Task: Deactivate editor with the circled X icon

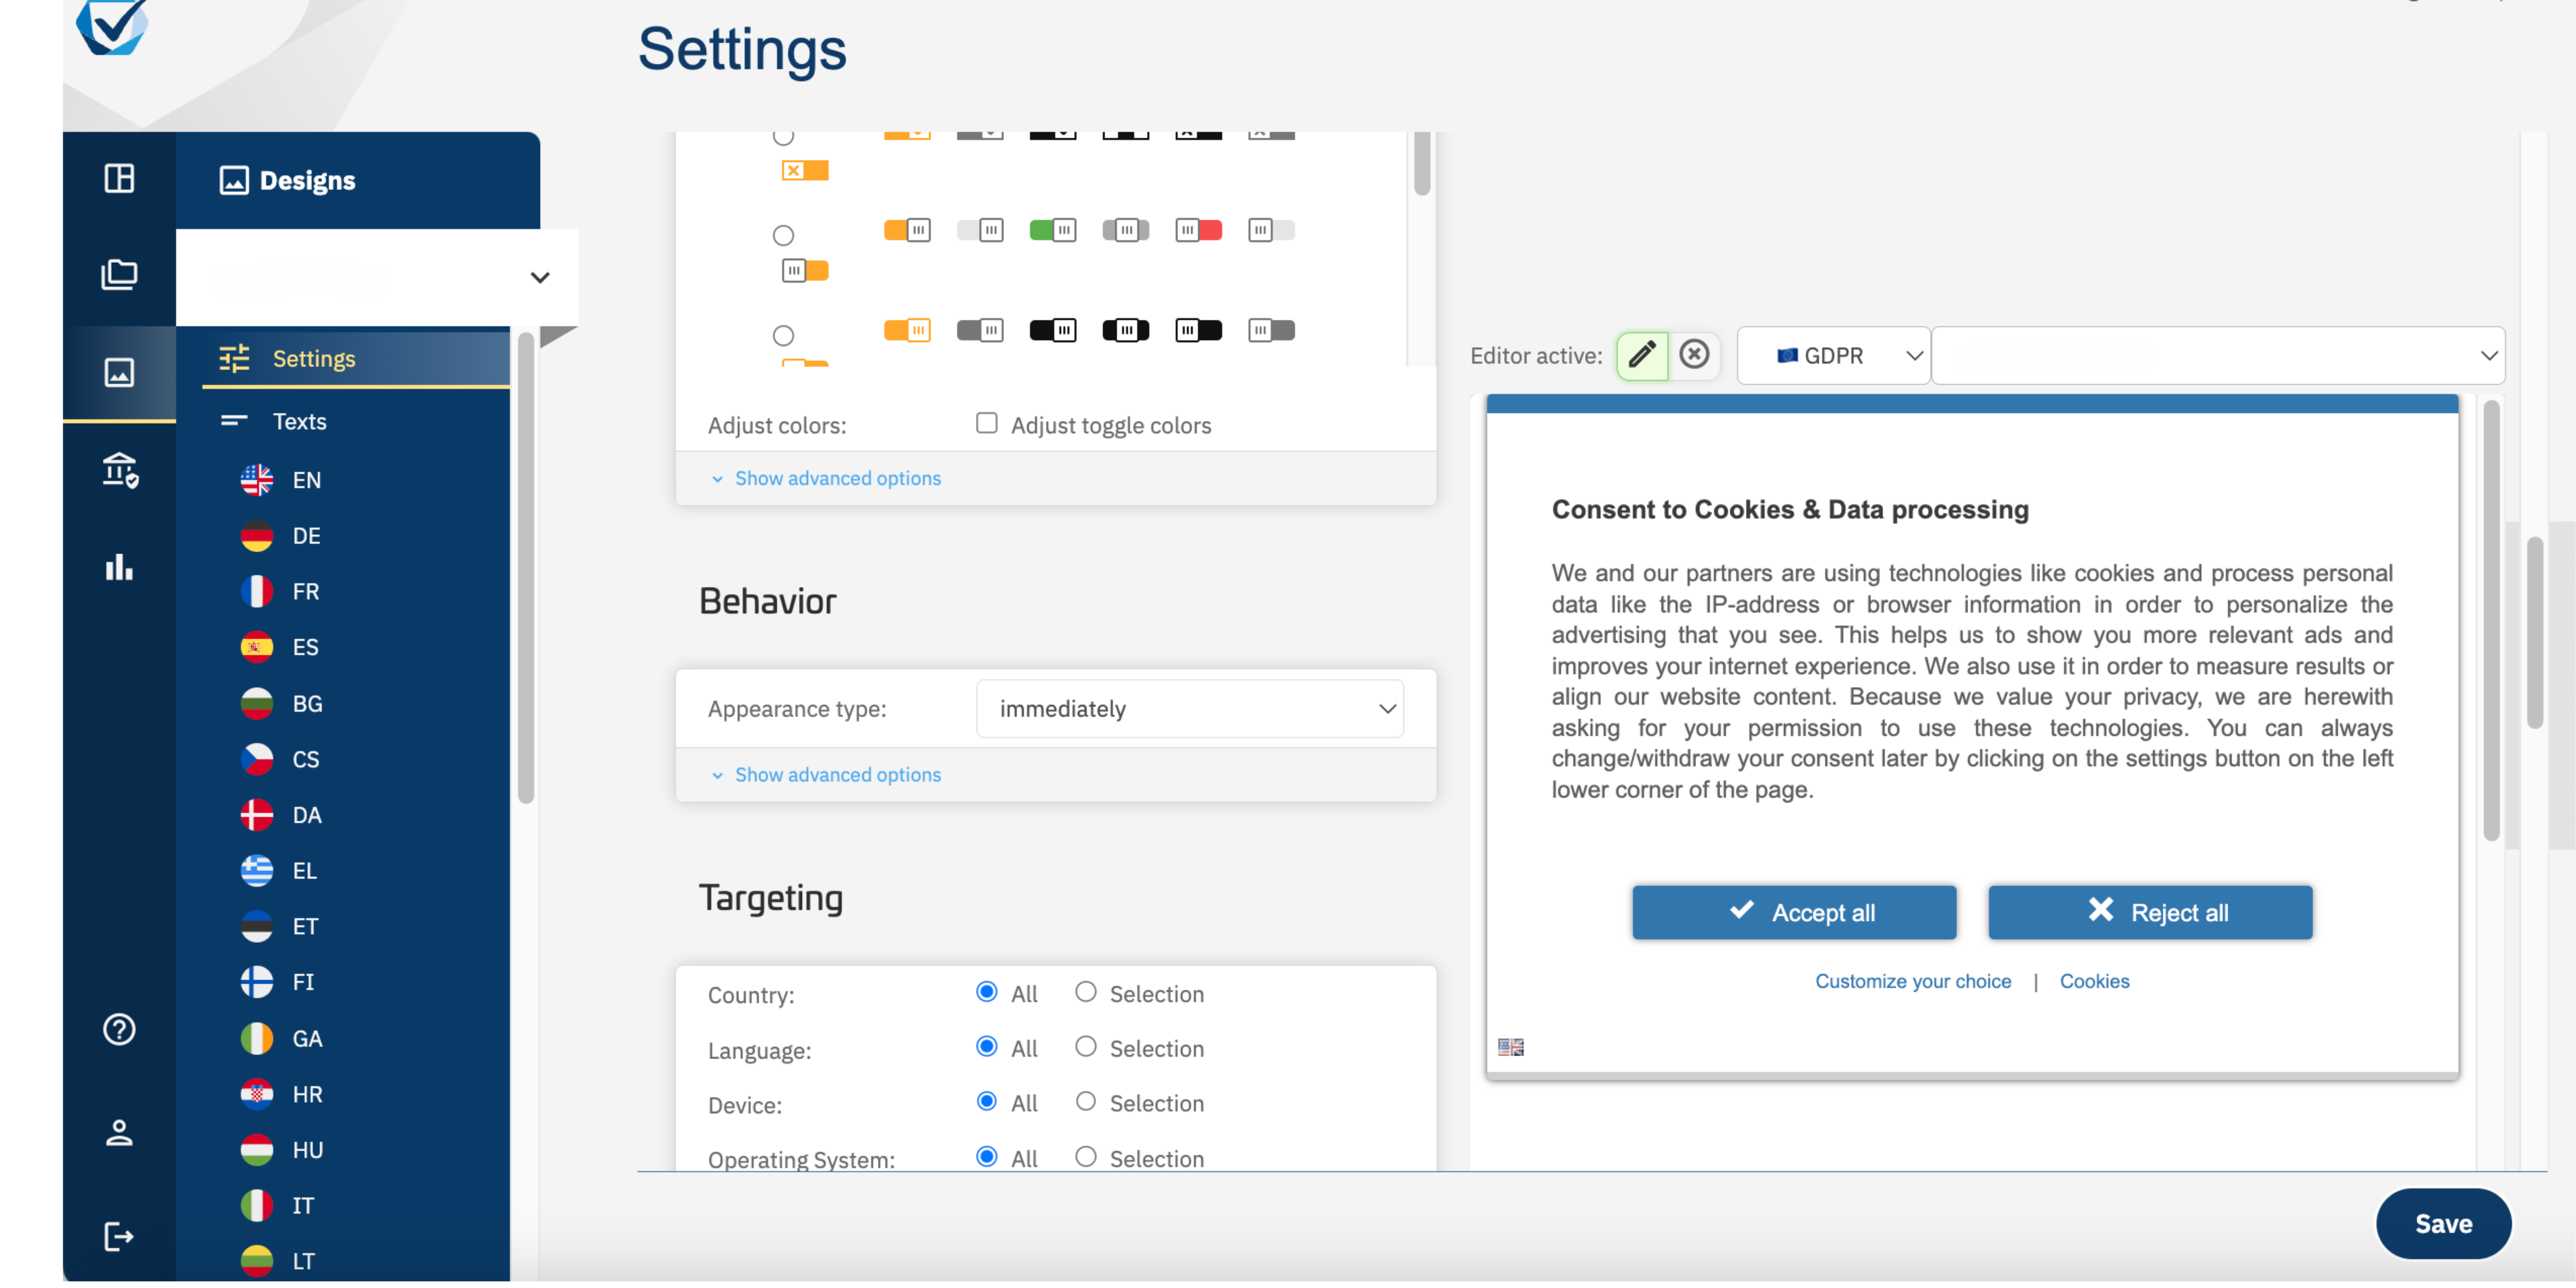Action: tap(1694, 355)
